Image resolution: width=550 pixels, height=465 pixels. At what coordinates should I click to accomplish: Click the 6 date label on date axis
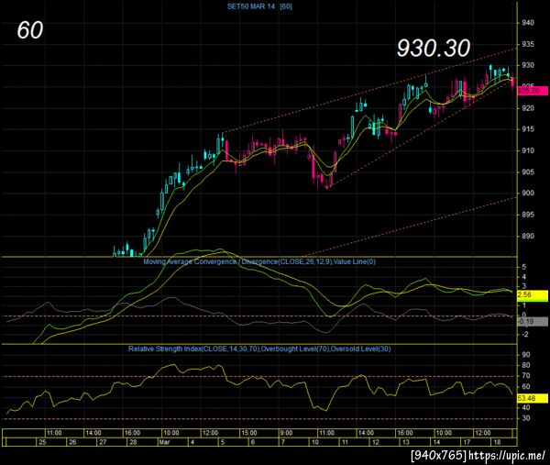coord(253,442)
